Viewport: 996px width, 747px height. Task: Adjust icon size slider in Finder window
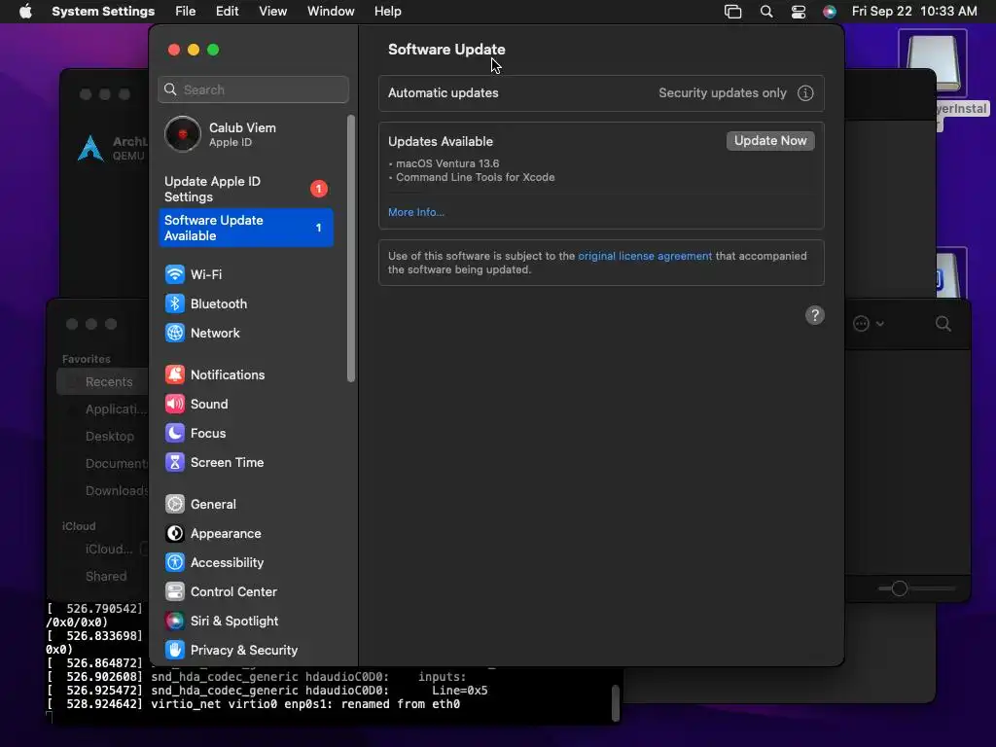click(x=900, y=588)
